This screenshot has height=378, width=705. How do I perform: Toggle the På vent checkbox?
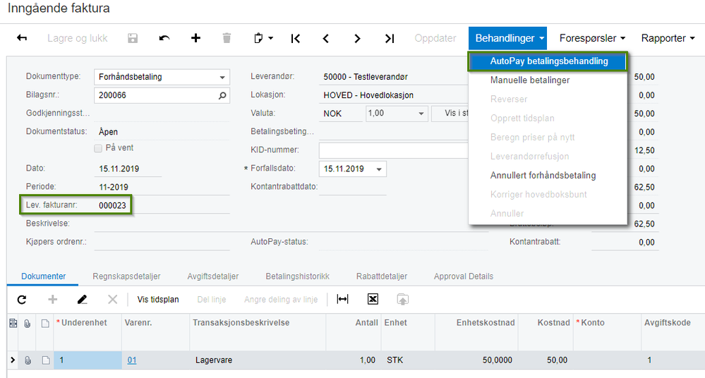98,148
